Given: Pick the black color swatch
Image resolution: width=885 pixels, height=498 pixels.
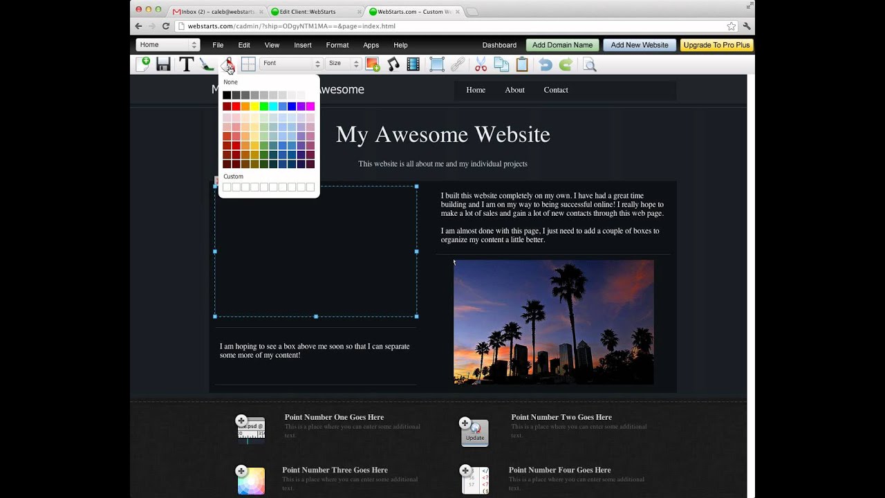Looking at the screenshot, I should coord(227,95).
